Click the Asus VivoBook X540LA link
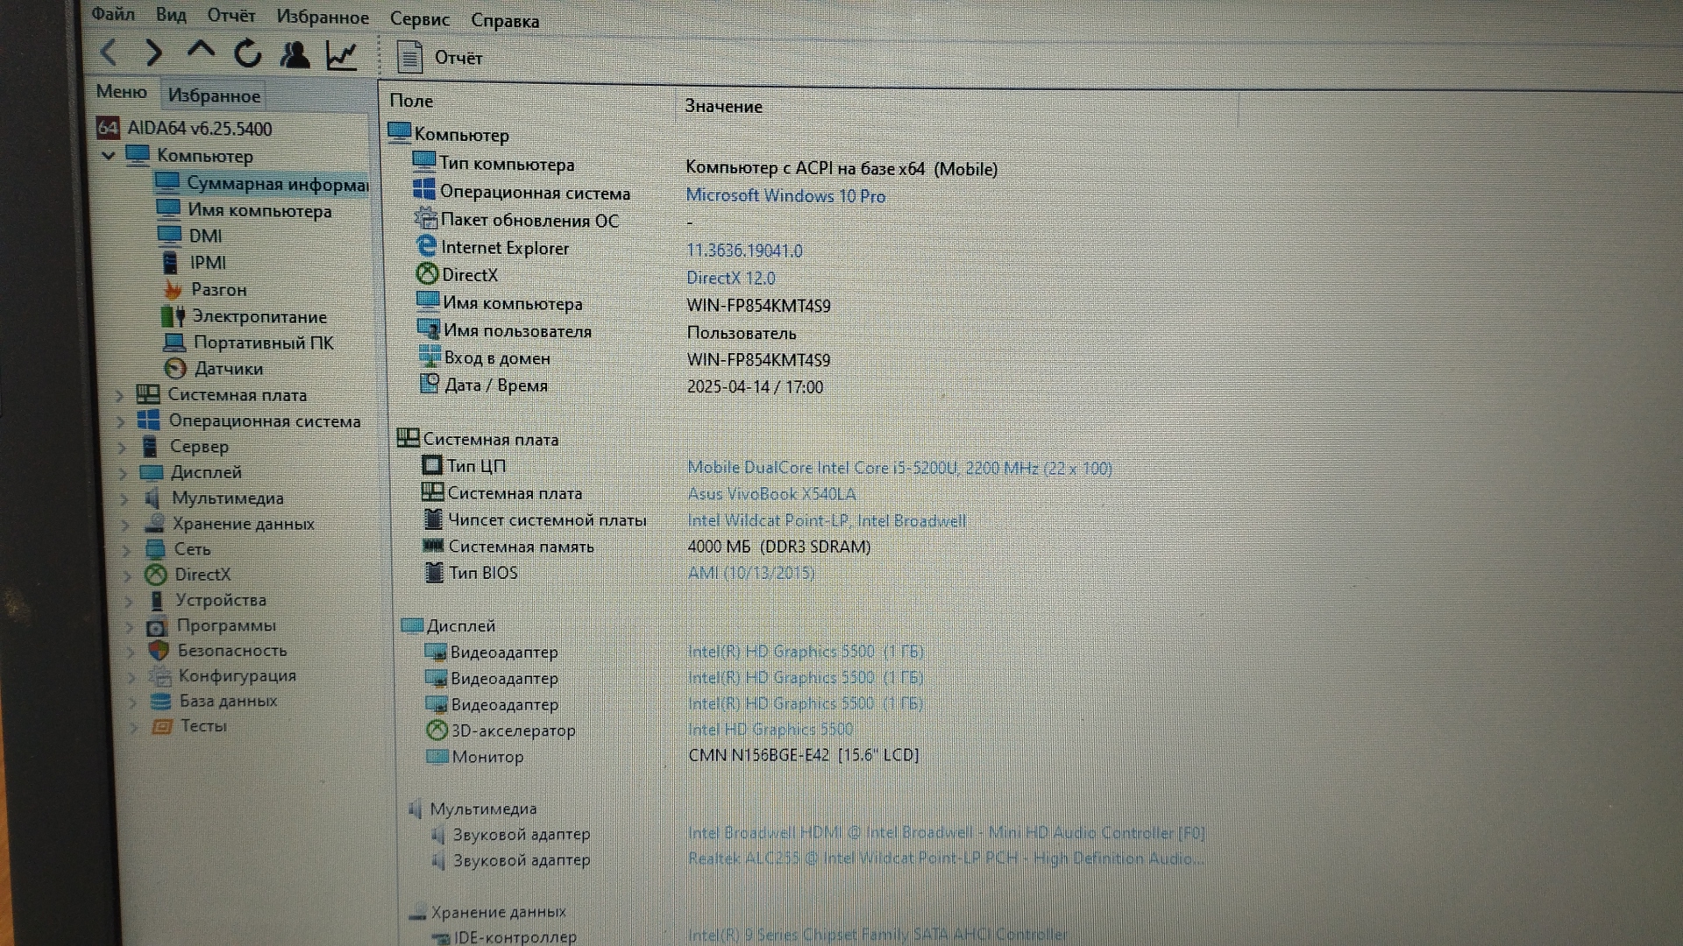The width and height of the screenshot is (1683, 946). [x=771, y=494]
